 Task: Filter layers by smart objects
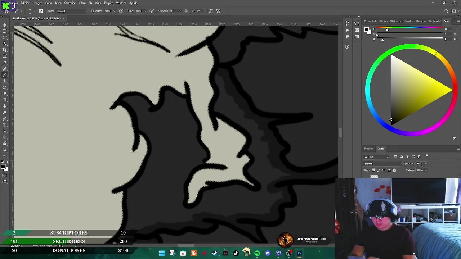click(x=419, y=157)
